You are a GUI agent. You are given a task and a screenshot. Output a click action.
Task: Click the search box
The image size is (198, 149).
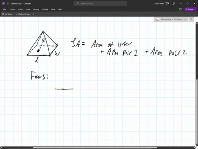pyautogui.click(x=100, y=4)
